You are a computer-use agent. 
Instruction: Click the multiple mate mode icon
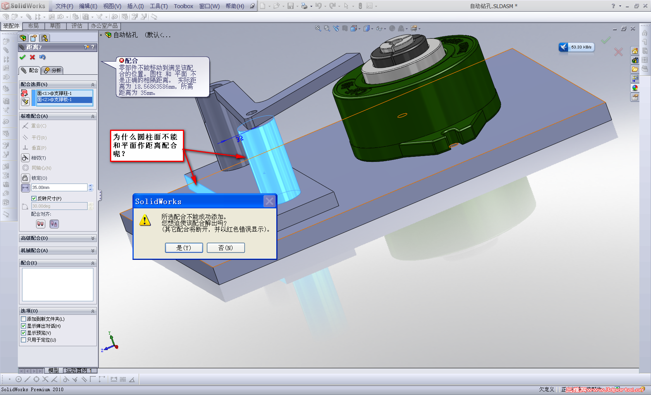coord(25,101)
